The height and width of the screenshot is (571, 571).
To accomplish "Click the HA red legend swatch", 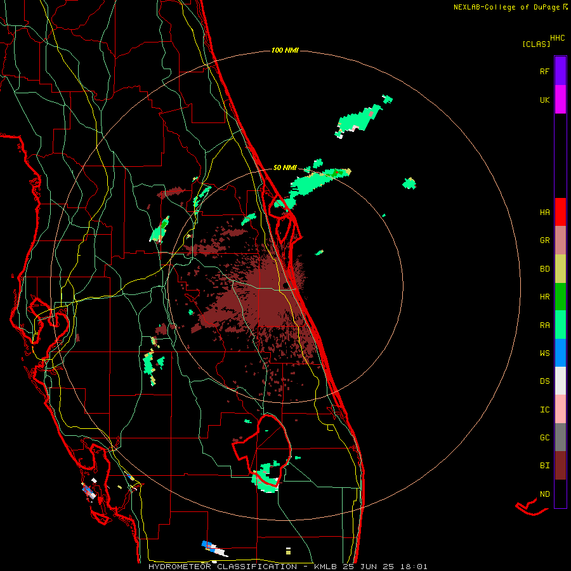I will [x=560, y=212].
